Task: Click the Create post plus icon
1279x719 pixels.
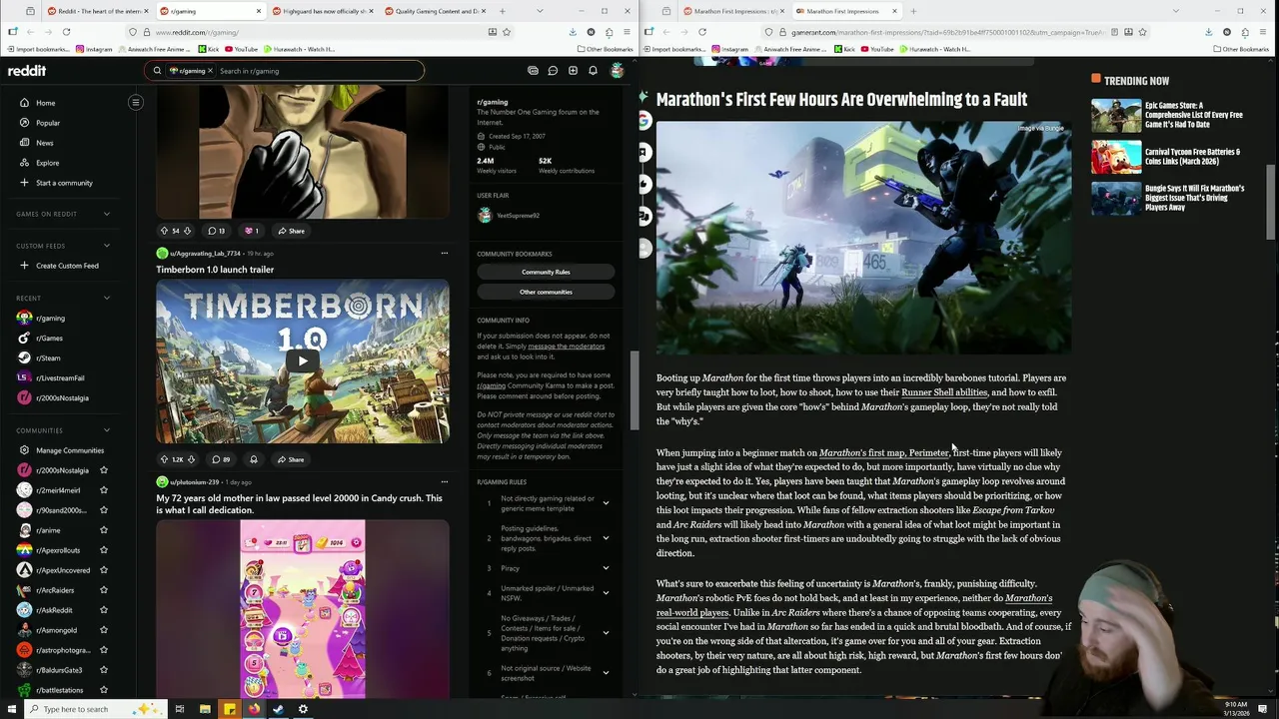Action: [x=573, y=71]
